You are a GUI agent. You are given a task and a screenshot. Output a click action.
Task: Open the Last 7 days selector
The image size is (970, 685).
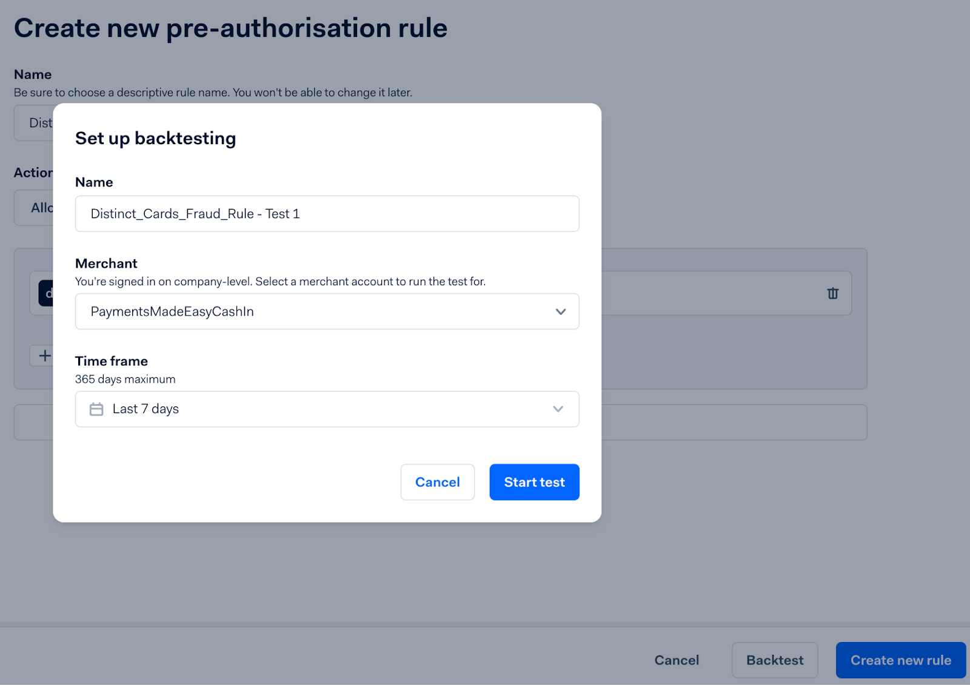click(x=327, y=409)
